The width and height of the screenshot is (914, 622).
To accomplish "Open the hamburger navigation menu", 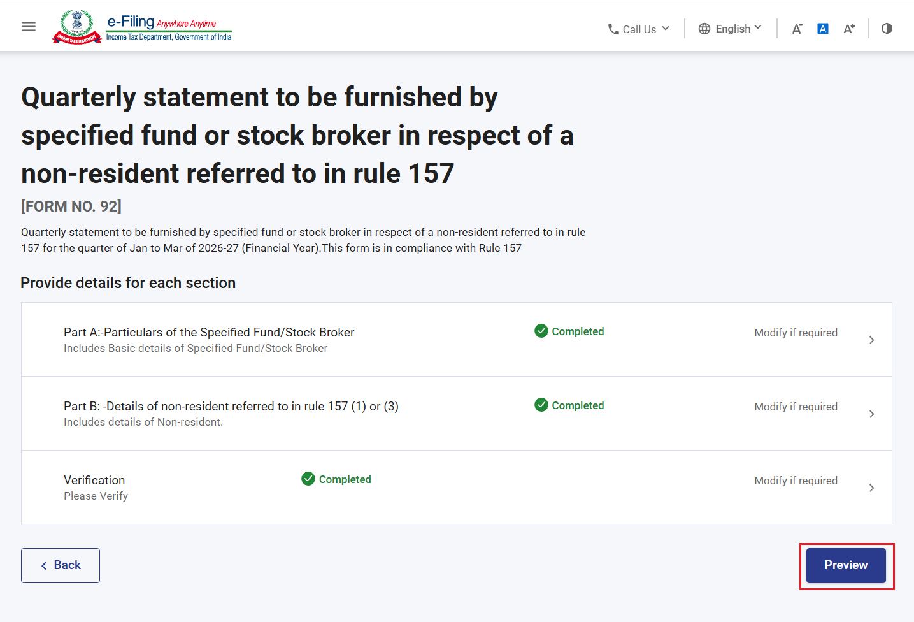I will (x=29, y=27).
